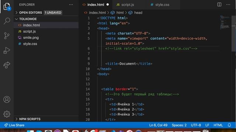The width and height of the screenshot is (236, 132).
Task: Split the editor to the right
Action: point(219,4)
